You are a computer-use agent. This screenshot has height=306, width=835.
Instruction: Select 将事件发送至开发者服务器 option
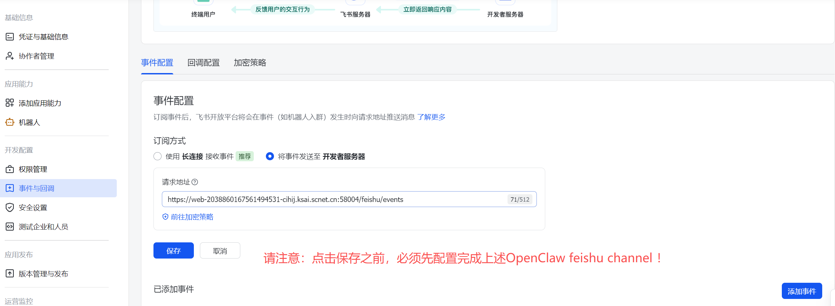pos(270,156)
